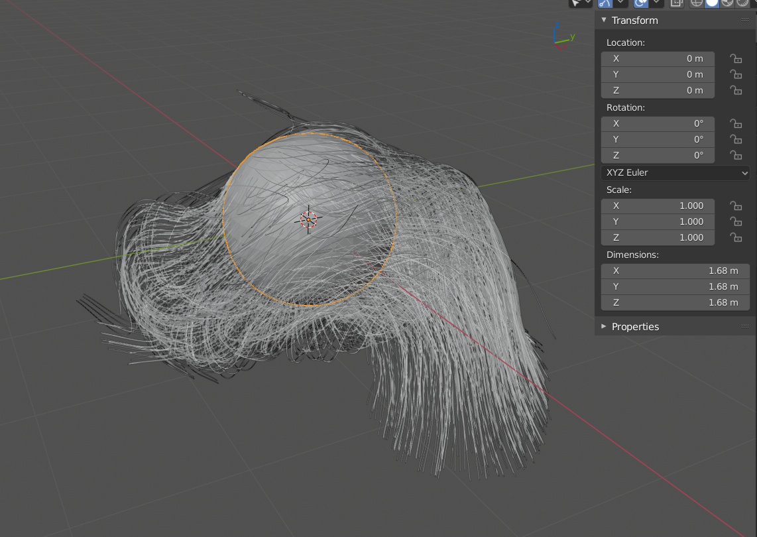Viewport: 757px width, 537px height.
Task: Toggle the gizmo display icon
Action: point(605,3)
